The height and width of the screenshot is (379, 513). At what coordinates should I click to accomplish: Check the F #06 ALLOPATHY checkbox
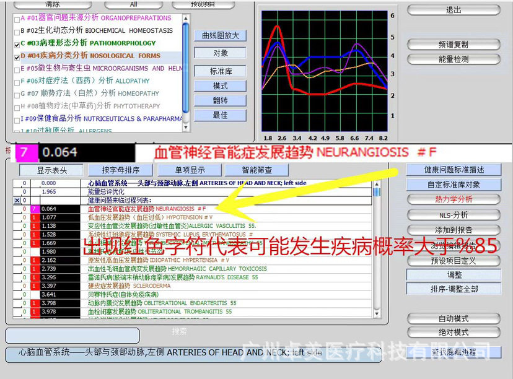(x=17, y=83)
